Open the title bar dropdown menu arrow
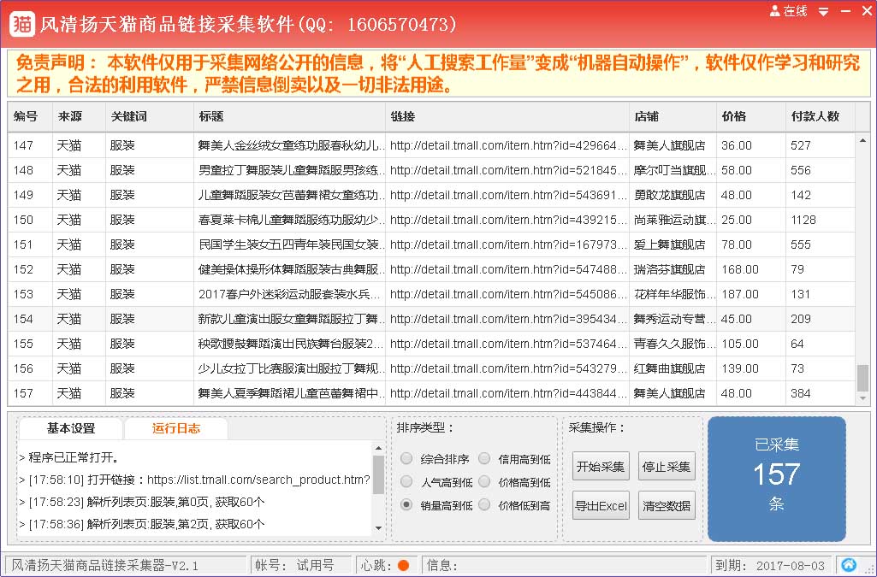 point(823,11)
